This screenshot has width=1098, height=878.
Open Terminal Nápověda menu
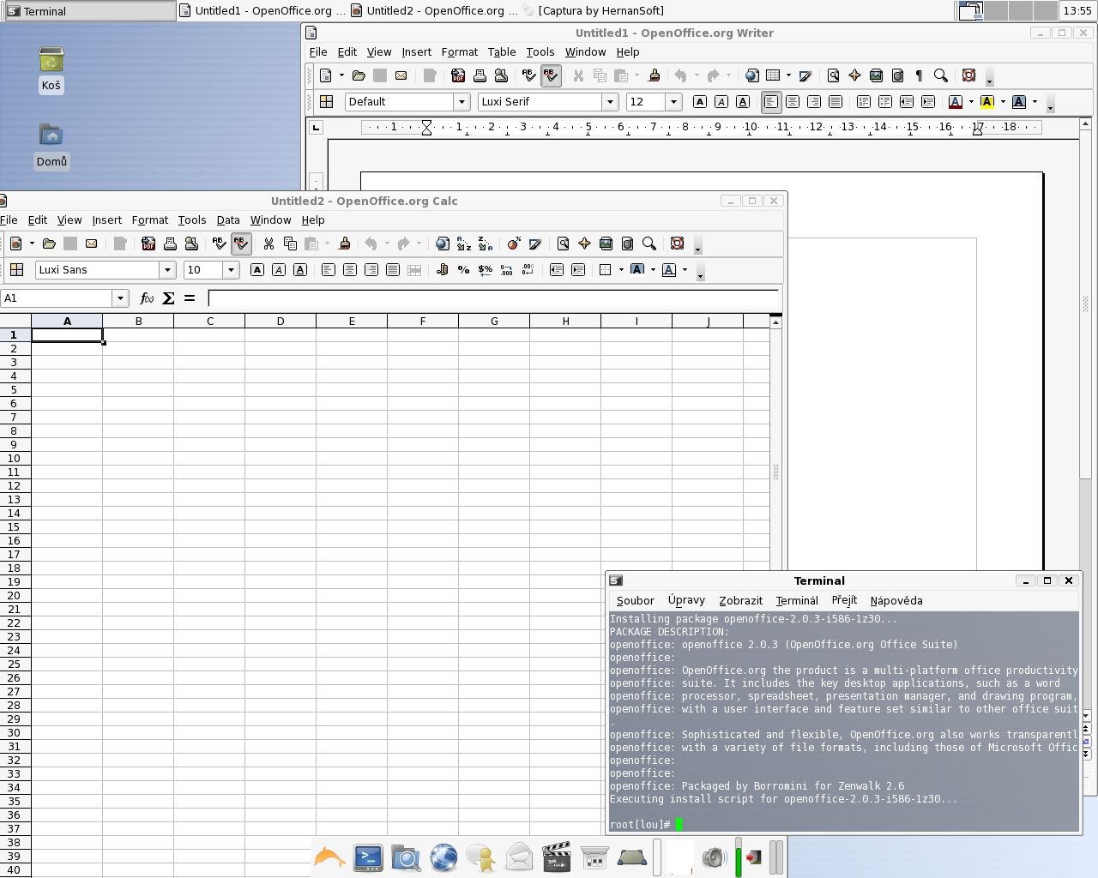(x=896, y=600)
